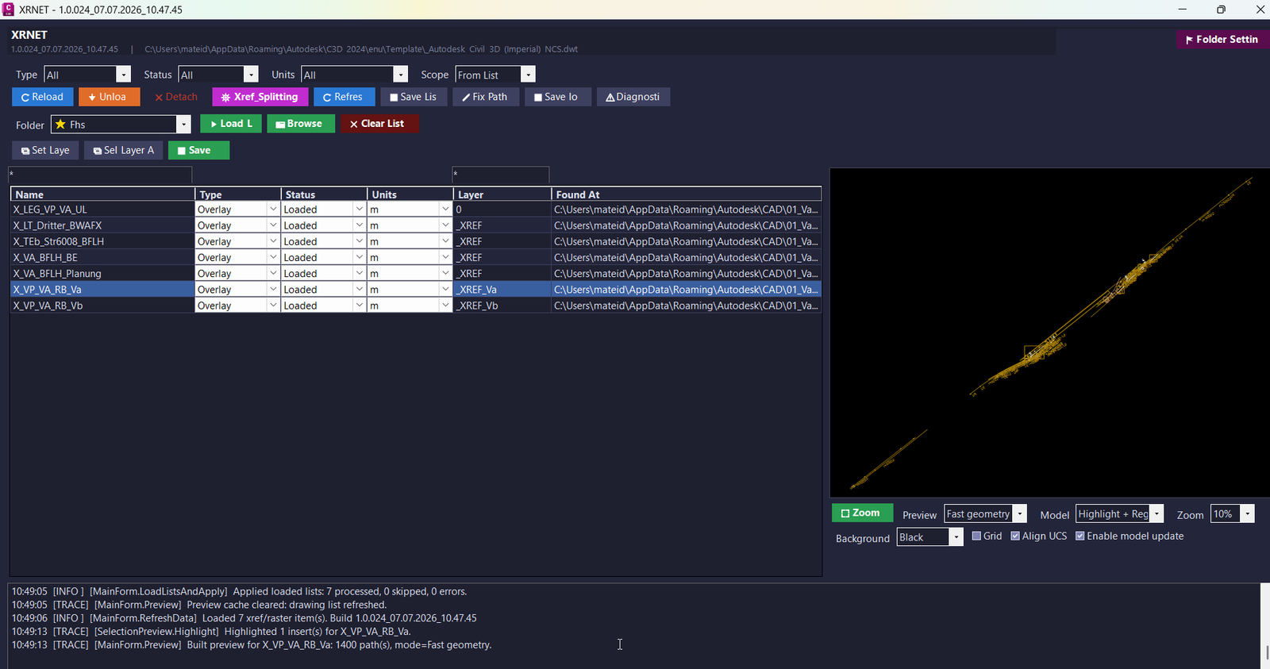Sort table by Name column header
Image resolution: width=1270 pixels, height=669 pixels.
coord(102,194)
